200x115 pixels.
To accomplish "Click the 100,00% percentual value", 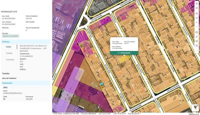I will (x=29, y=99).
